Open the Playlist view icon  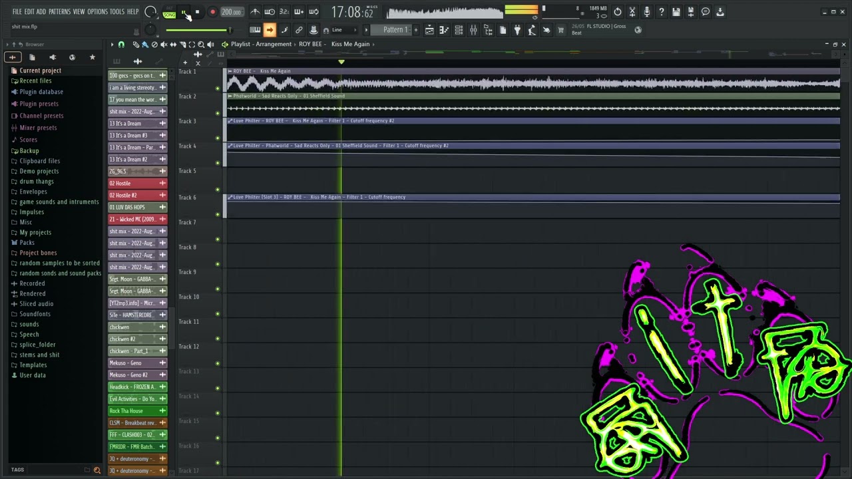point(429,30)
